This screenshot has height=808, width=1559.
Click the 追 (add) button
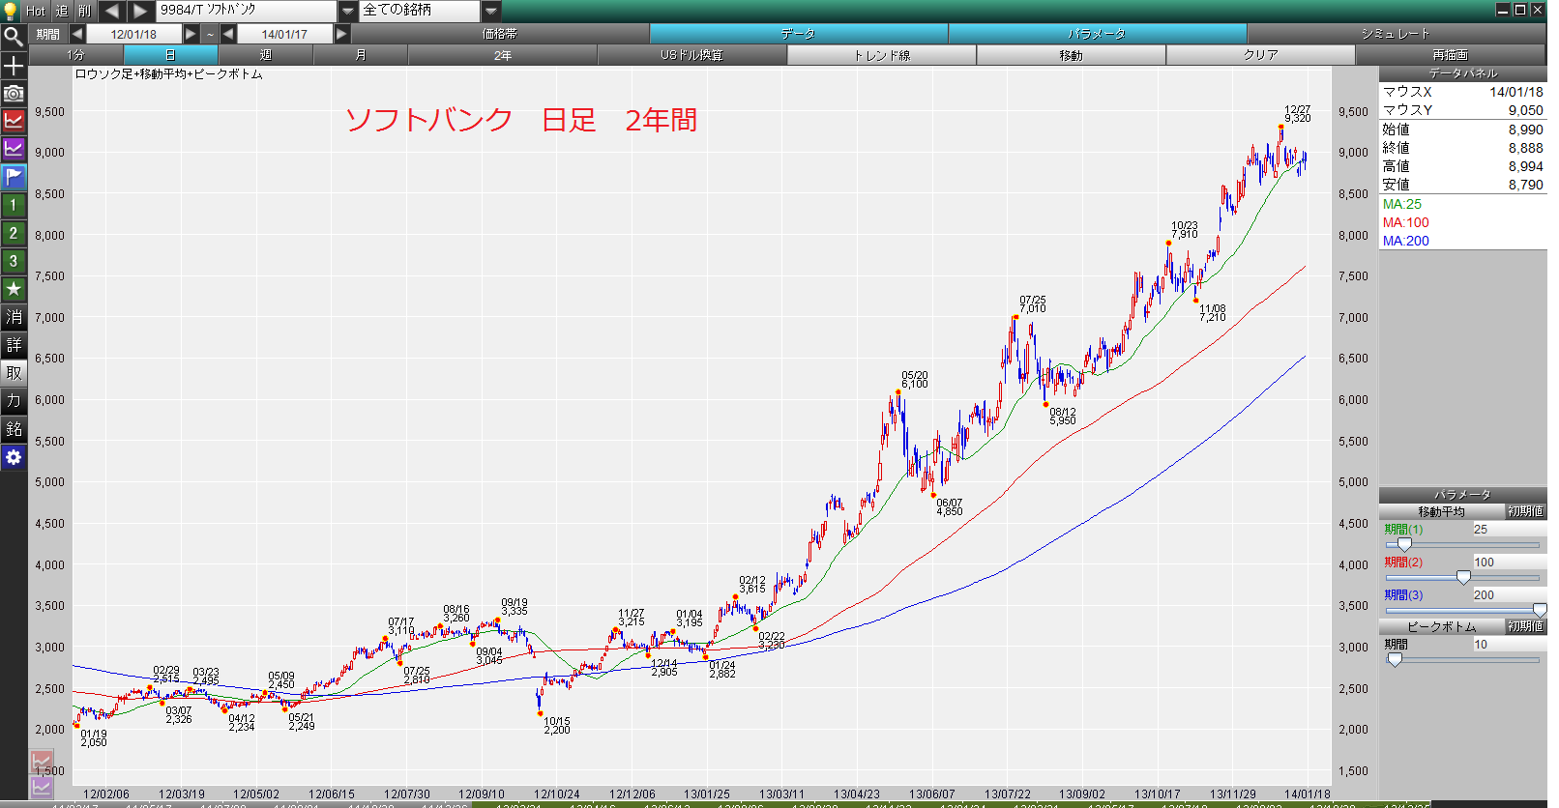pyautogui.click(x=62, y=11)
